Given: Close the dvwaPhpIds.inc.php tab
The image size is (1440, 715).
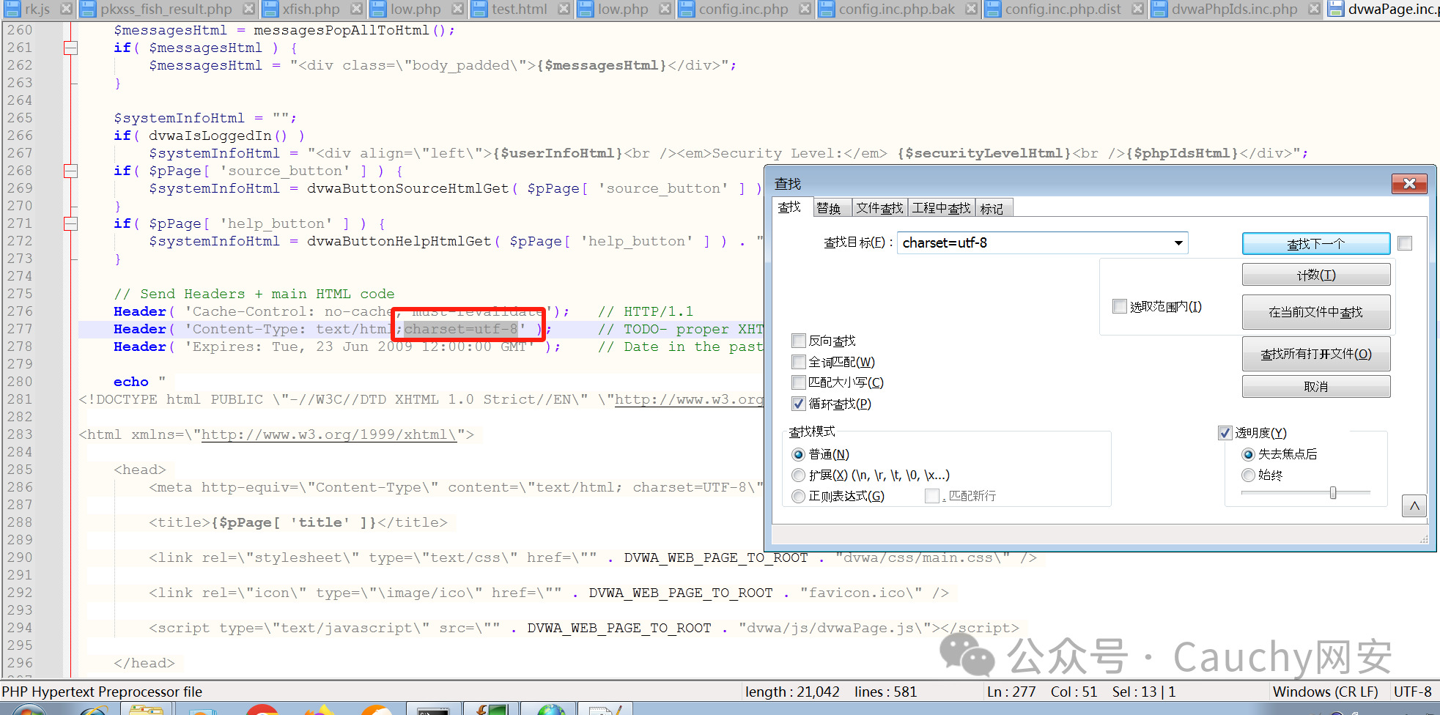Looking at the screenshot, I should [x=1314, y=9].
